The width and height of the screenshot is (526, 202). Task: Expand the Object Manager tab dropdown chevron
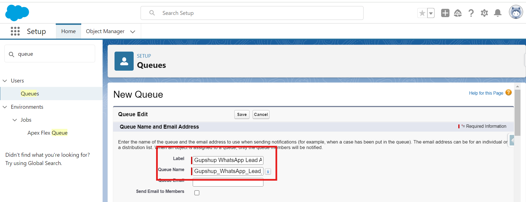tap(133, 31)
